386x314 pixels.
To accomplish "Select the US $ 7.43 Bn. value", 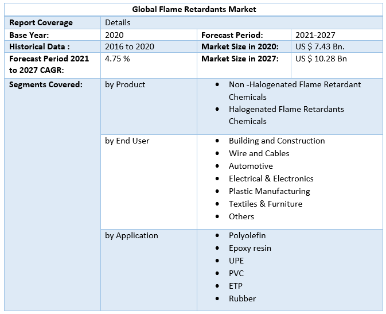I will tap(319, 46).
